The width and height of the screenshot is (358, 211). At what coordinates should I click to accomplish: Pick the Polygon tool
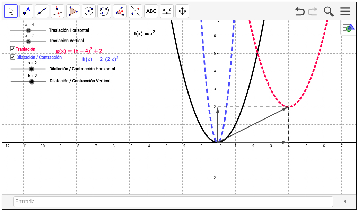73,11
